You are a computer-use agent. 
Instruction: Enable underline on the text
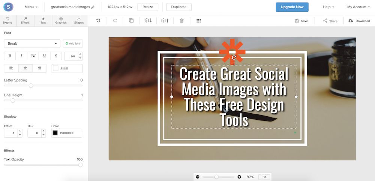click(x=44, y=56)
